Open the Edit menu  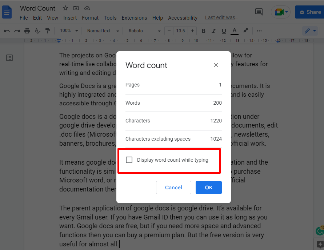(x=37, y=18)
